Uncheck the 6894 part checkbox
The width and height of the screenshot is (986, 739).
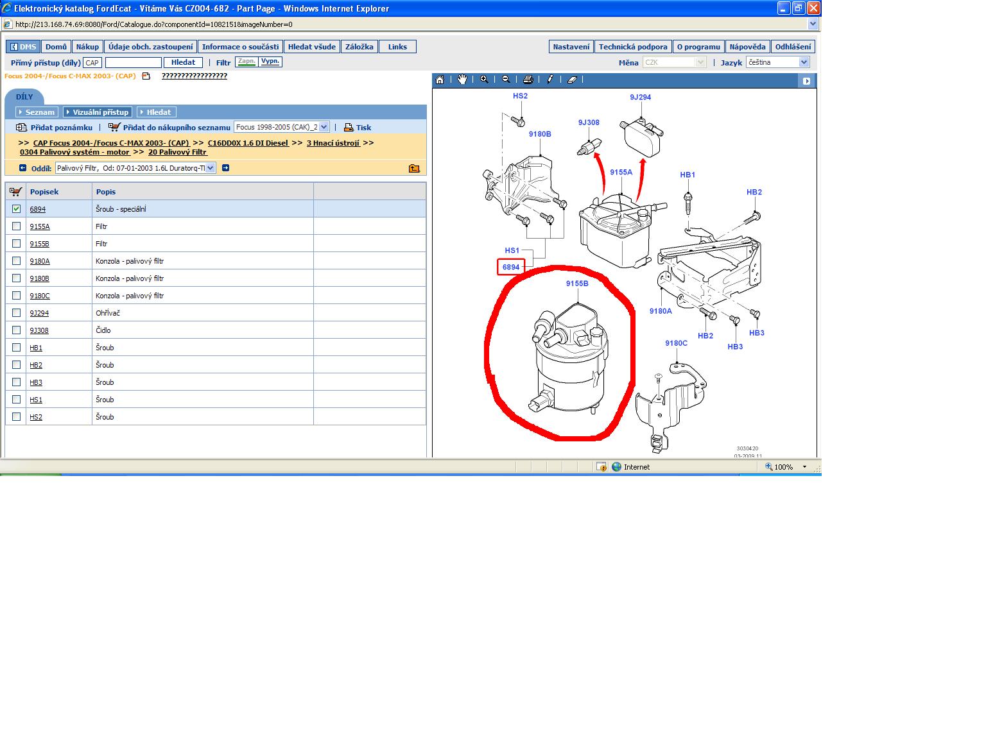pyautogui.click(x=16, y=208)
